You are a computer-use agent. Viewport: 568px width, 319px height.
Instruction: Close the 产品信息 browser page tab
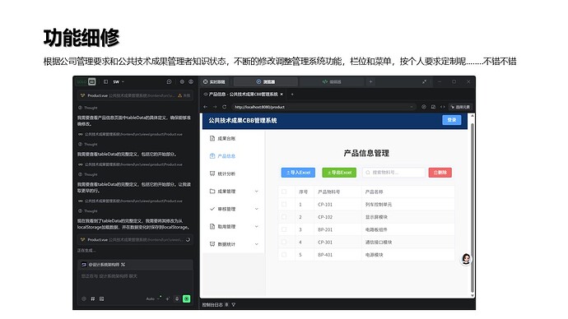282,94
